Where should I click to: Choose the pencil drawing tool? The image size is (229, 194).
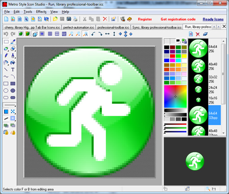coord(6,55)
